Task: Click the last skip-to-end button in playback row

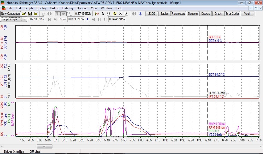Action: coord(105,19)
